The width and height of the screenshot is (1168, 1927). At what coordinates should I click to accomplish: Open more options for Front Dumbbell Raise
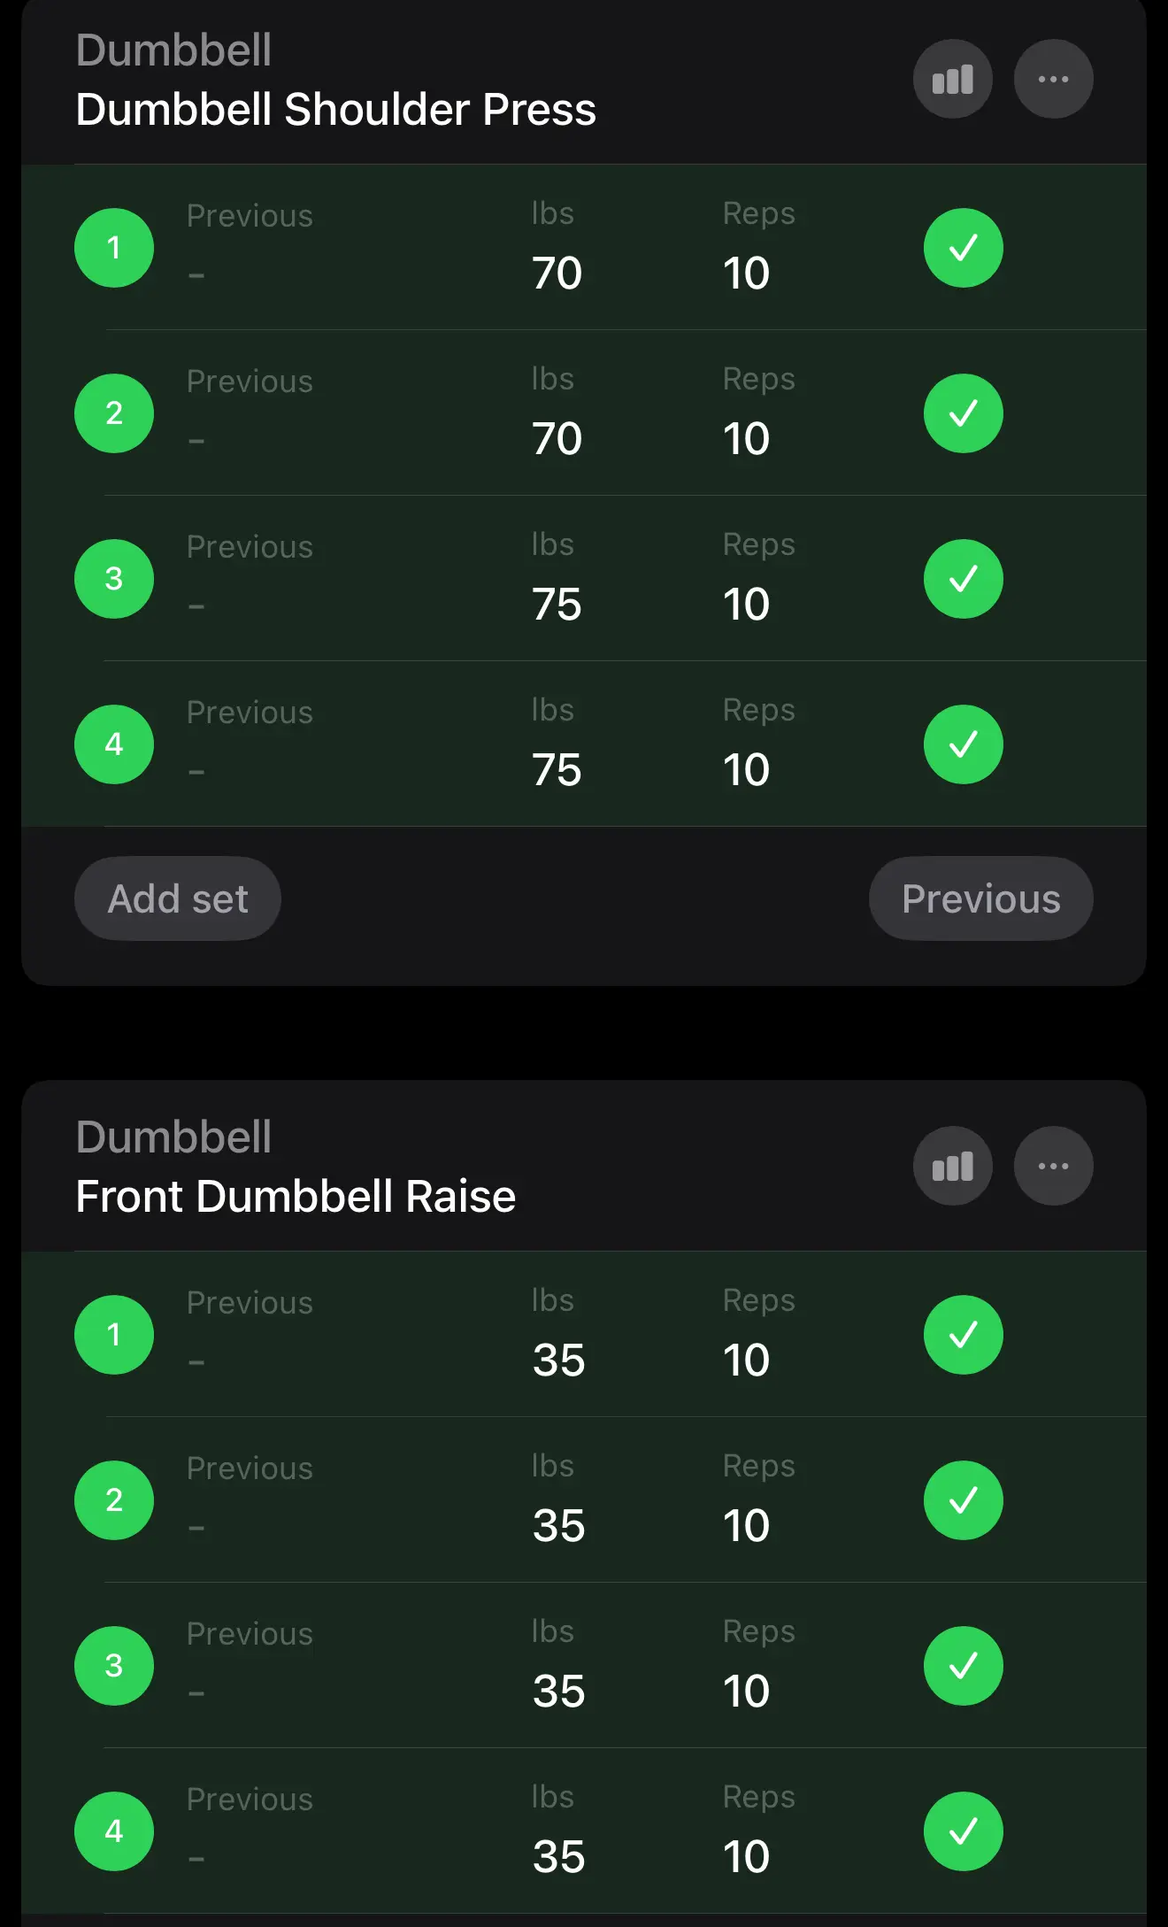[1053, 1166]
